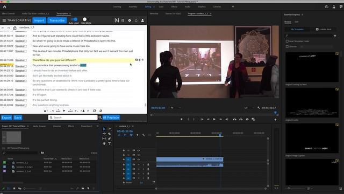Select the Pen tool
Image resolution: width=344 pixels, height=194 pixels.
[x=109, y=138]
